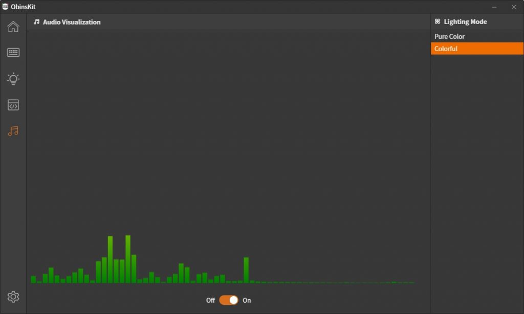The width and height of the screenshot is (524, 314).
Task: Minimize the ObinsKit window
Action: click(x=494, y=7)
